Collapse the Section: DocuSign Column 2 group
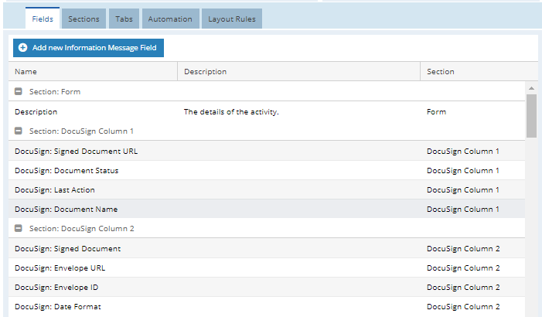Image resolution: width=542 pixels, height=317 pixels. coord(19,228)
